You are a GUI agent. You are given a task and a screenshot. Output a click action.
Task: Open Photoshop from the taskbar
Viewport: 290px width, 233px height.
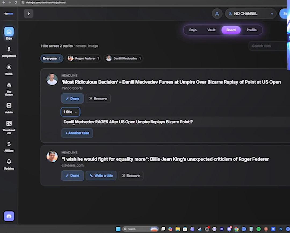pos(281,229)
